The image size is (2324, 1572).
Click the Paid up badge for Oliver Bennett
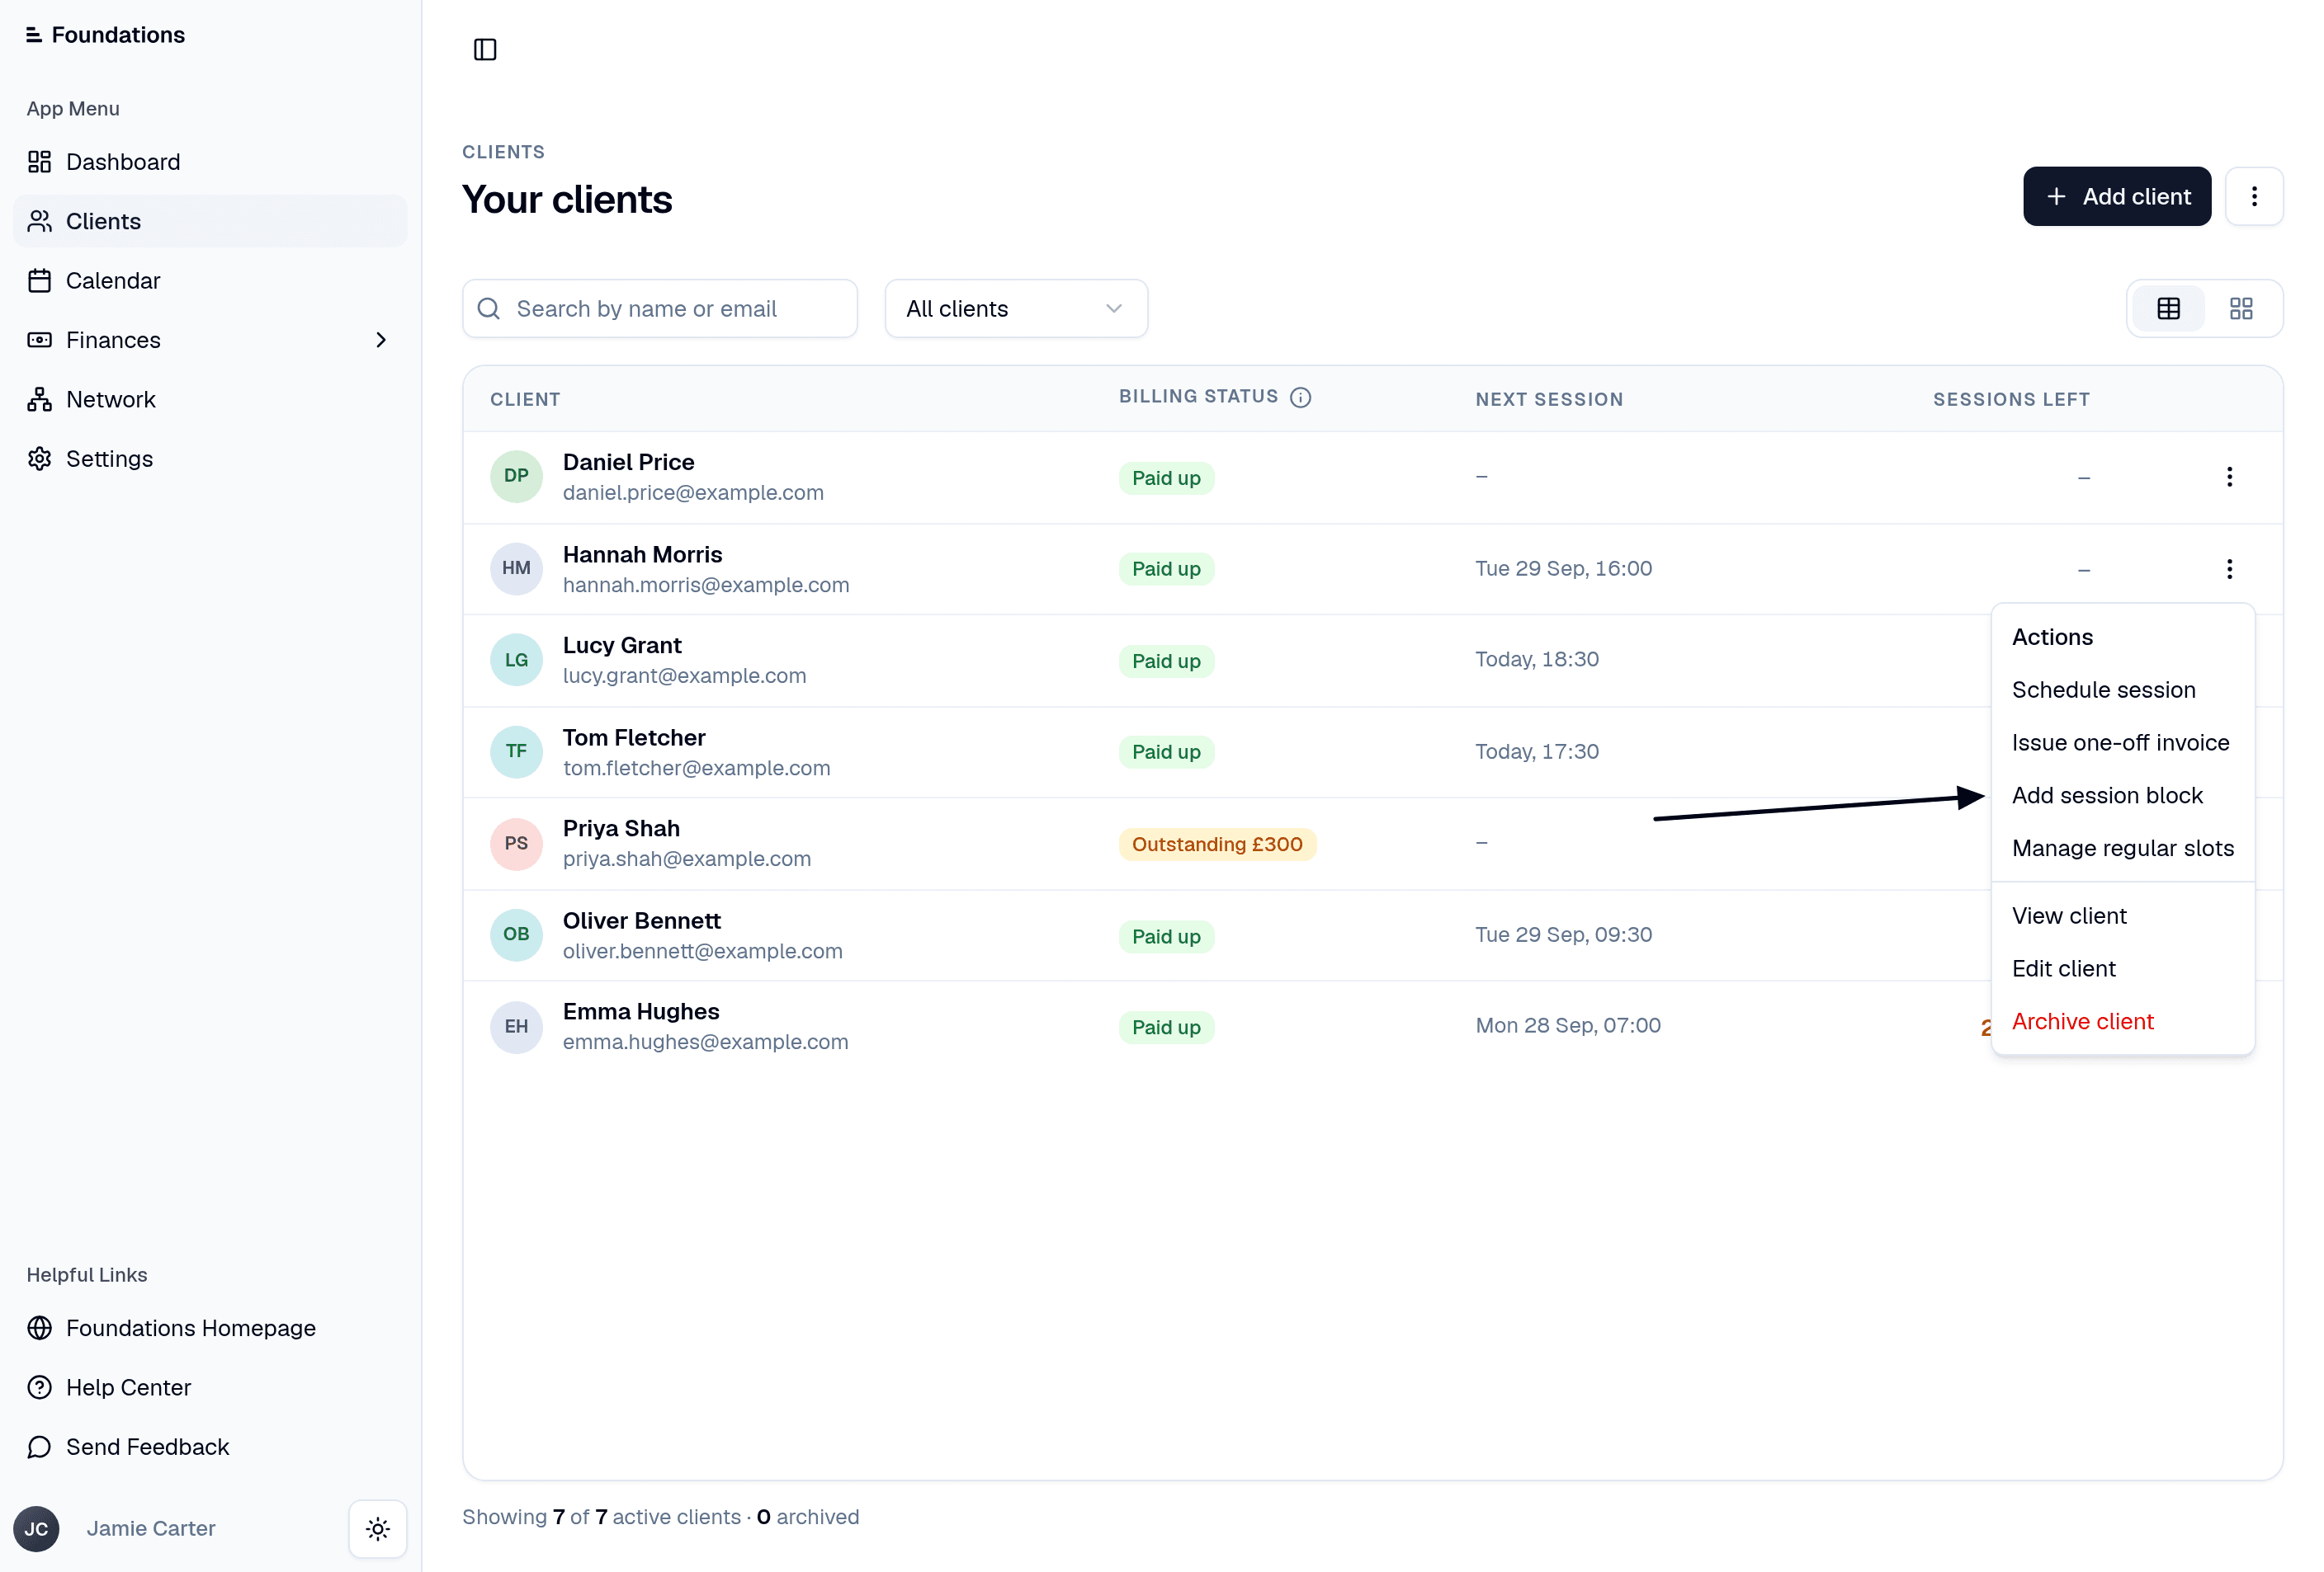coord(1166,936)
